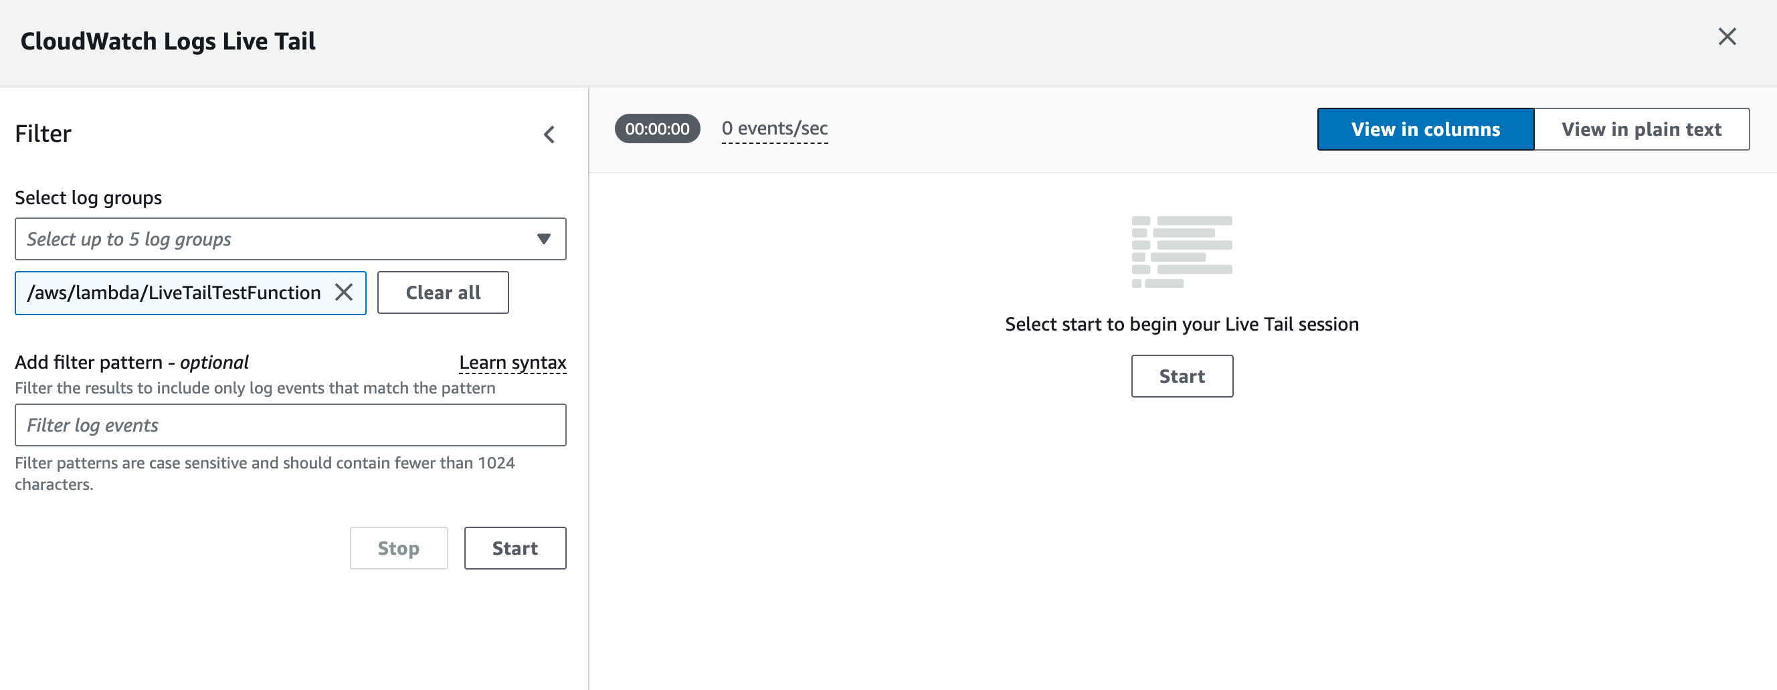The width and height of the screenshot is (1777, 690).
Task: Open the 0 events/sec details
Action: (x=775, y=128)
